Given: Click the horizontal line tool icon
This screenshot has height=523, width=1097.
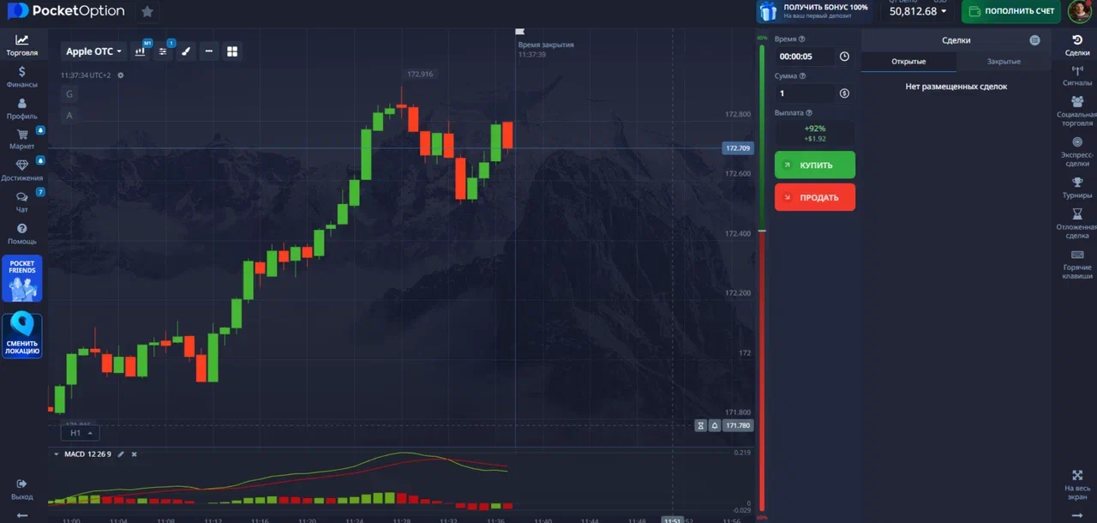Looking at the screenshot, I should coord(208,51).
